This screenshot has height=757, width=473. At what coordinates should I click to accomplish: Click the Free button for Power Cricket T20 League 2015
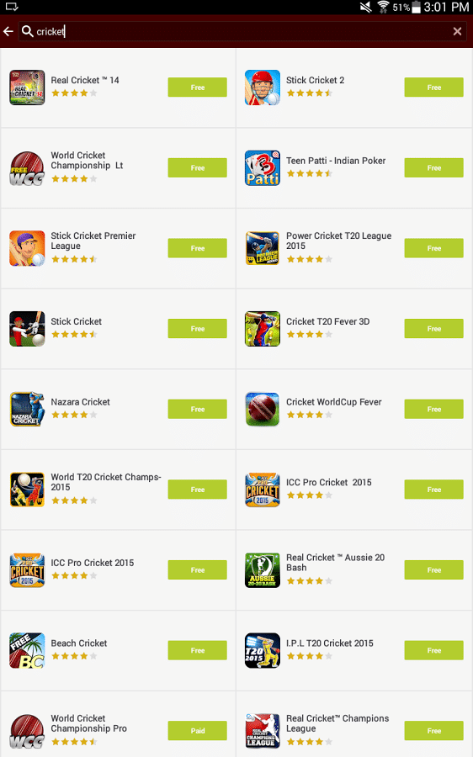coord(434,248)
